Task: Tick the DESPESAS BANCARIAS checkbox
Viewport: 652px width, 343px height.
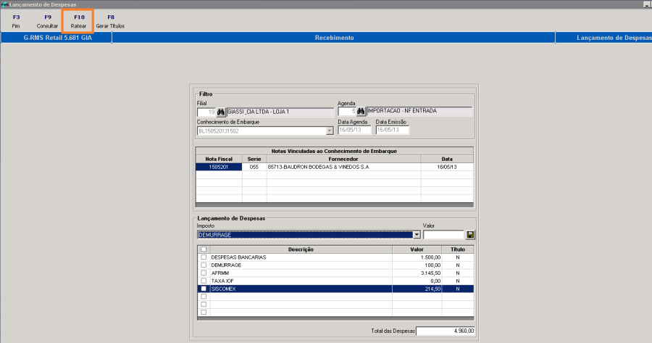Action: coord(204,257)
